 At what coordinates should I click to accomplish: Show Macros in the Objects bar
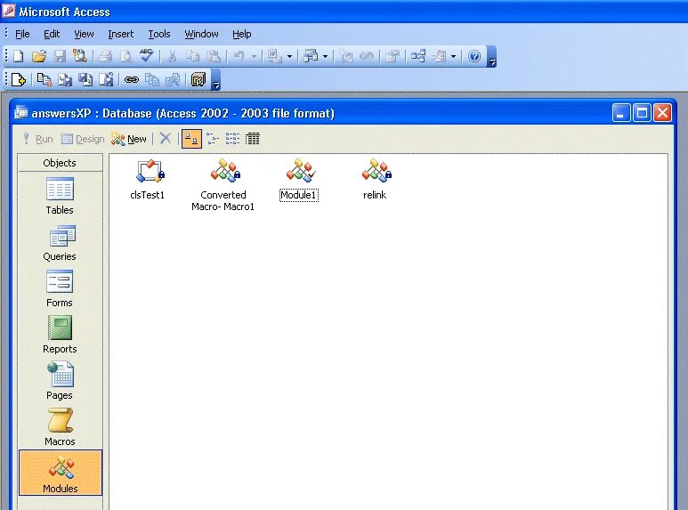(61, 427)
